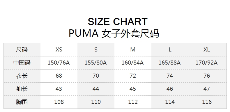
Task: Click the 衣长 value 70
Action: [x=96, y=76]
